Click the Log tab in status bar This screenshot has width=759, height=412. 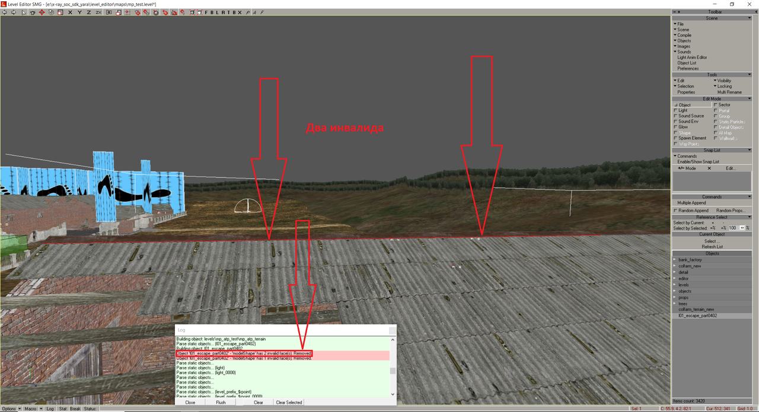coord(50,409)
